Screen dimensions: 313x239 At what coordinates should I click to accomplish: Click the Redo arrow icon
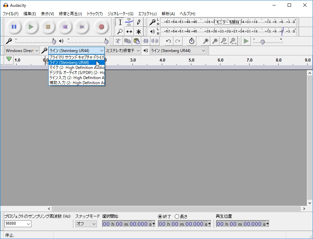(177, 41)
